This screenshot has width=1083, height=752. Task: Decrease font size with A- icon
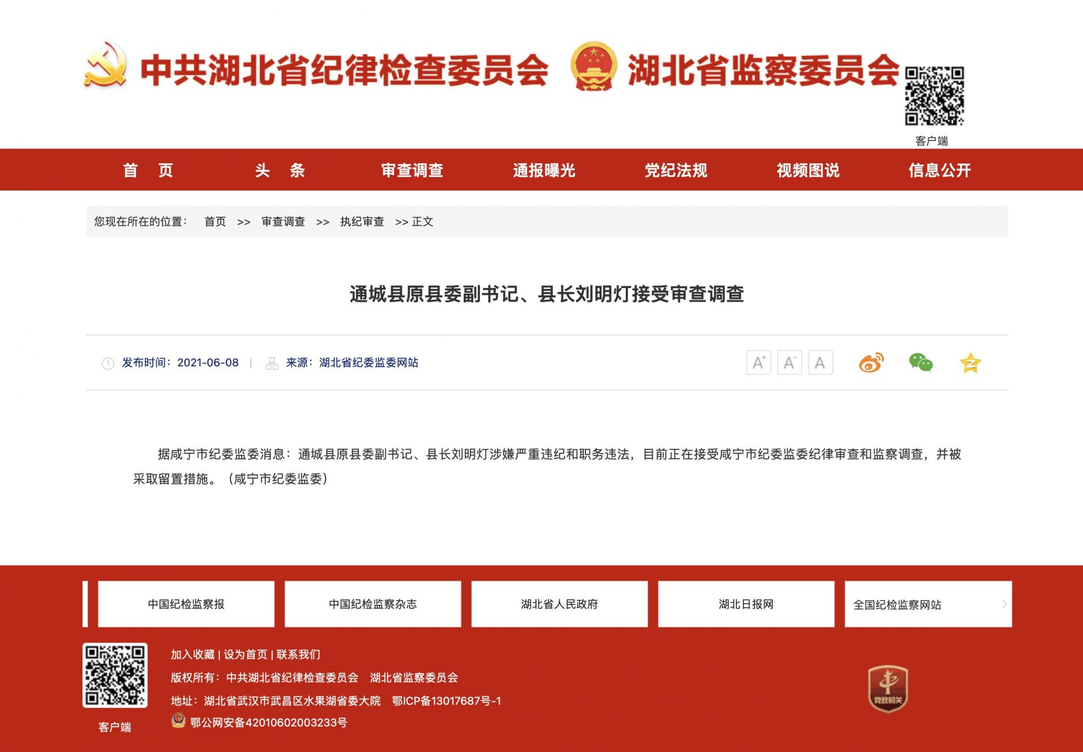(x=789, y=362)
